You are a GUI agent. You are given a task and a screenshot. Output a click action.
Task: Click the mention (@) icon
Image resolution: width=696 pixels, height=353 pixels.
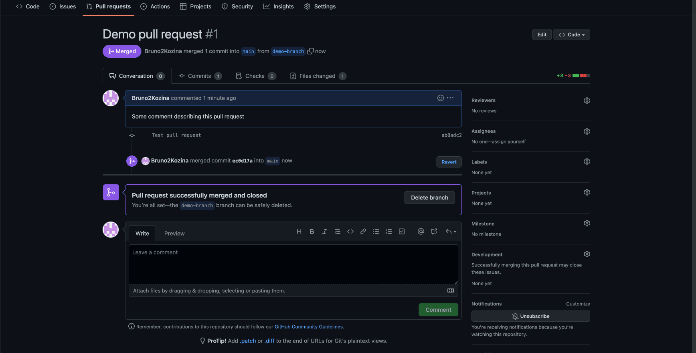pos(421,232)
